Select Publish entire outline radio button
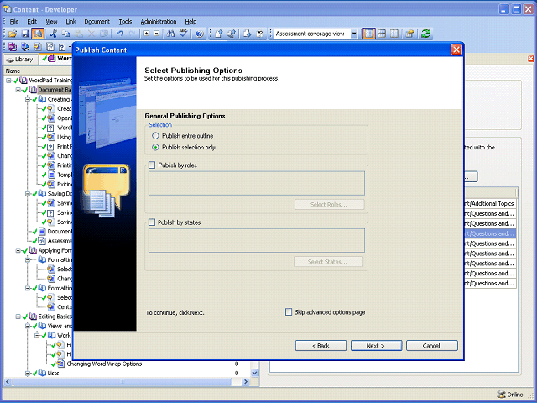Screen dimensions: 537x403 pos(155,136)
